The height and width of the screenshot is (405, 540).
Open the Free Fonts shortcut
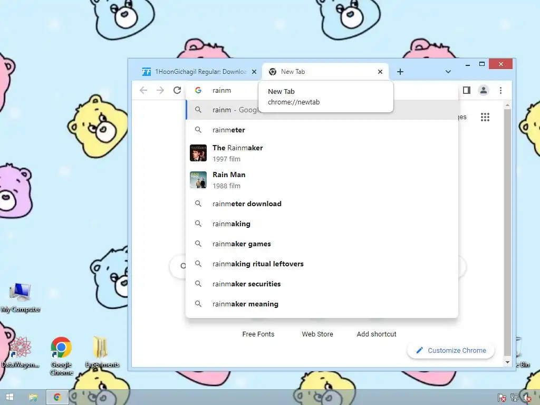[x=258, y=334]
